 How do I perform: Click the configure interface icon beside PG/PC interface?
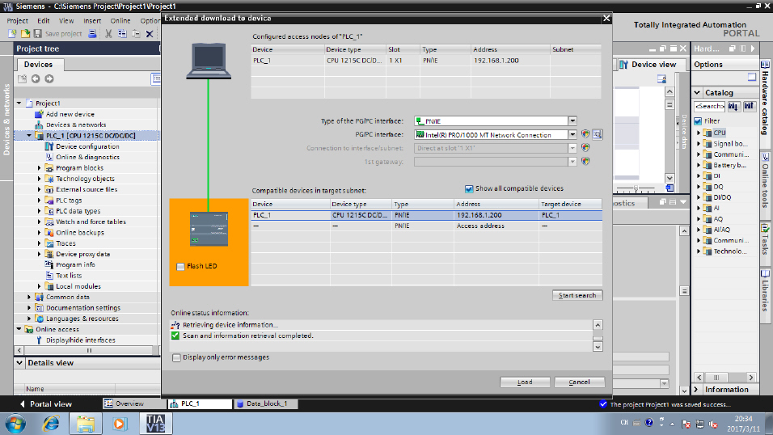[597, 134]
